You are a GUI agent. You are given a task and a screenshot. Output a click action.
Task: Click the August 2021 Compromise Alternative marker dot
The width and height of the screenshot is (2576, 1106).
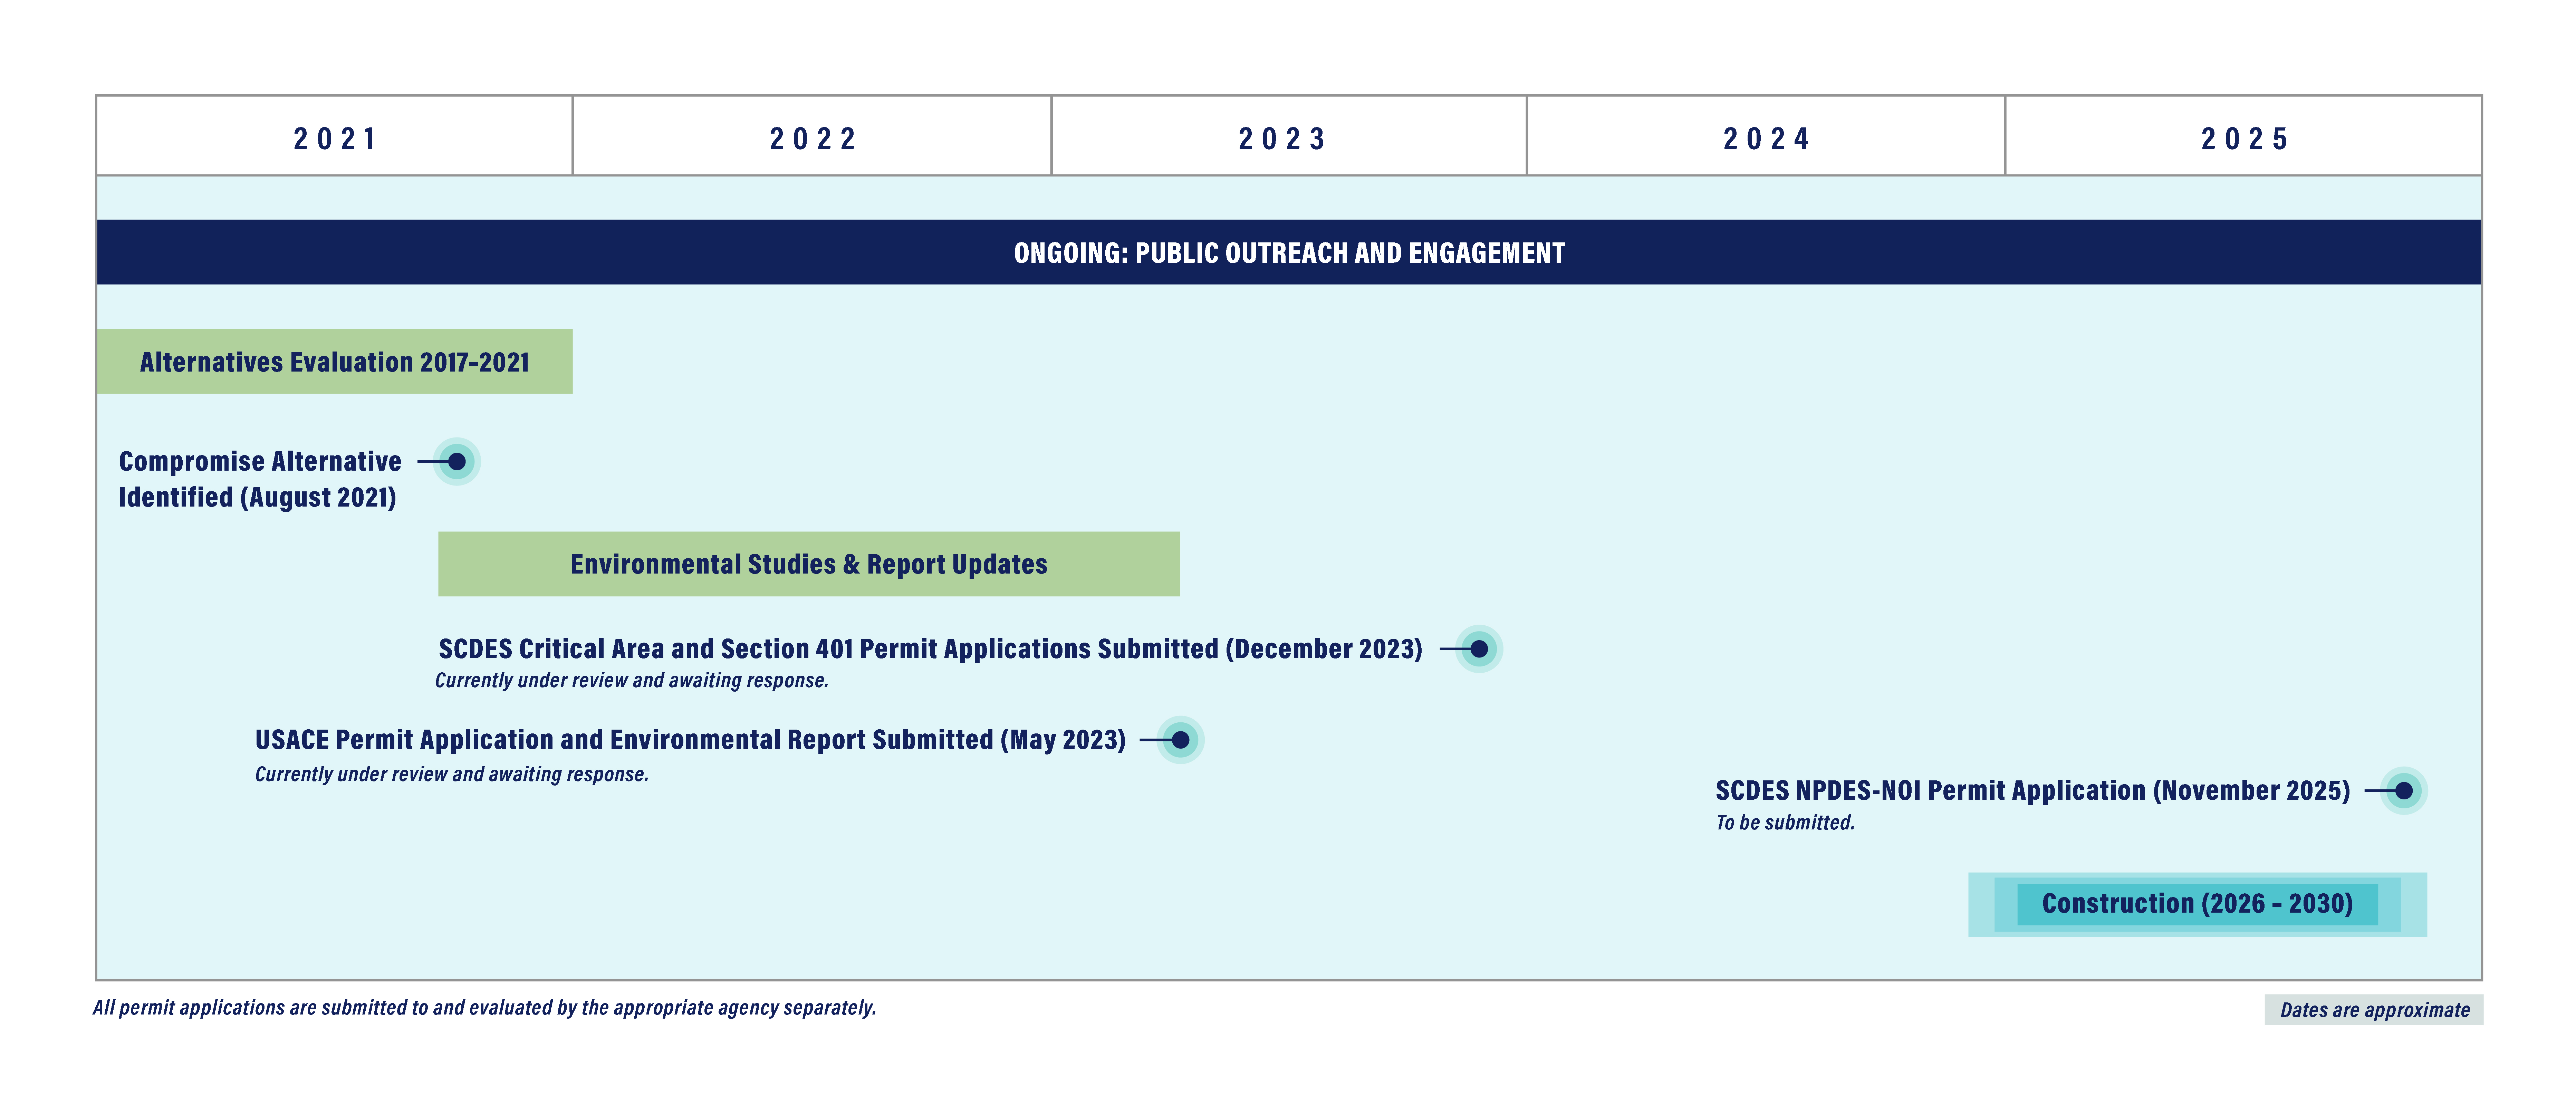pos(457,462)
